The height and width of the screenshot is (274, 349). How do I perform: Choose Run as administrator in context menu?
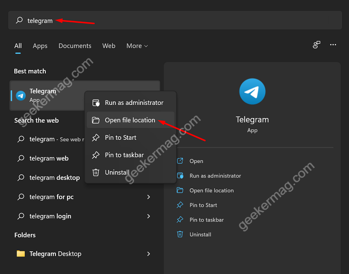130,103
